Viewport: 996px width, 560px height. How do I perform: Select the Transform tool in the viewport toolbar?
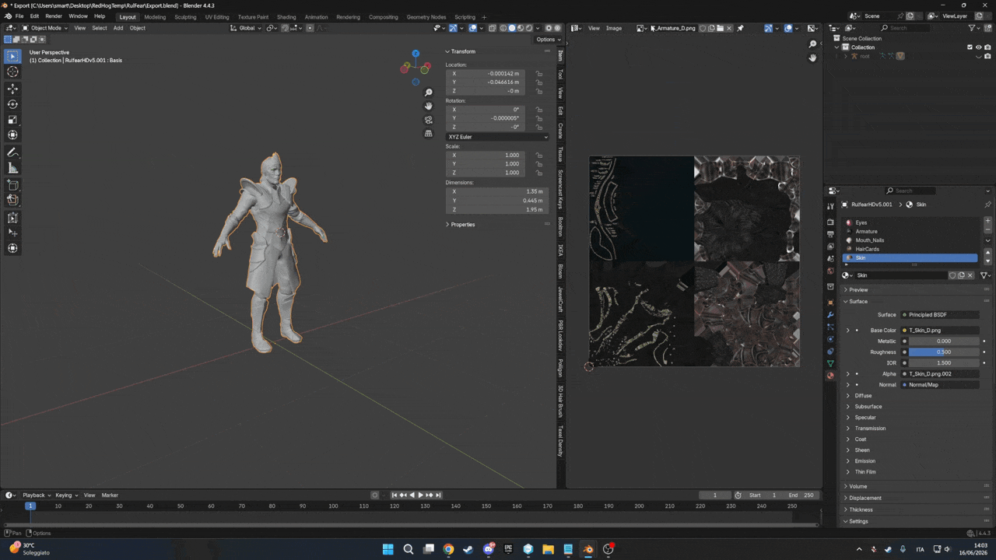tap(12, 135)
